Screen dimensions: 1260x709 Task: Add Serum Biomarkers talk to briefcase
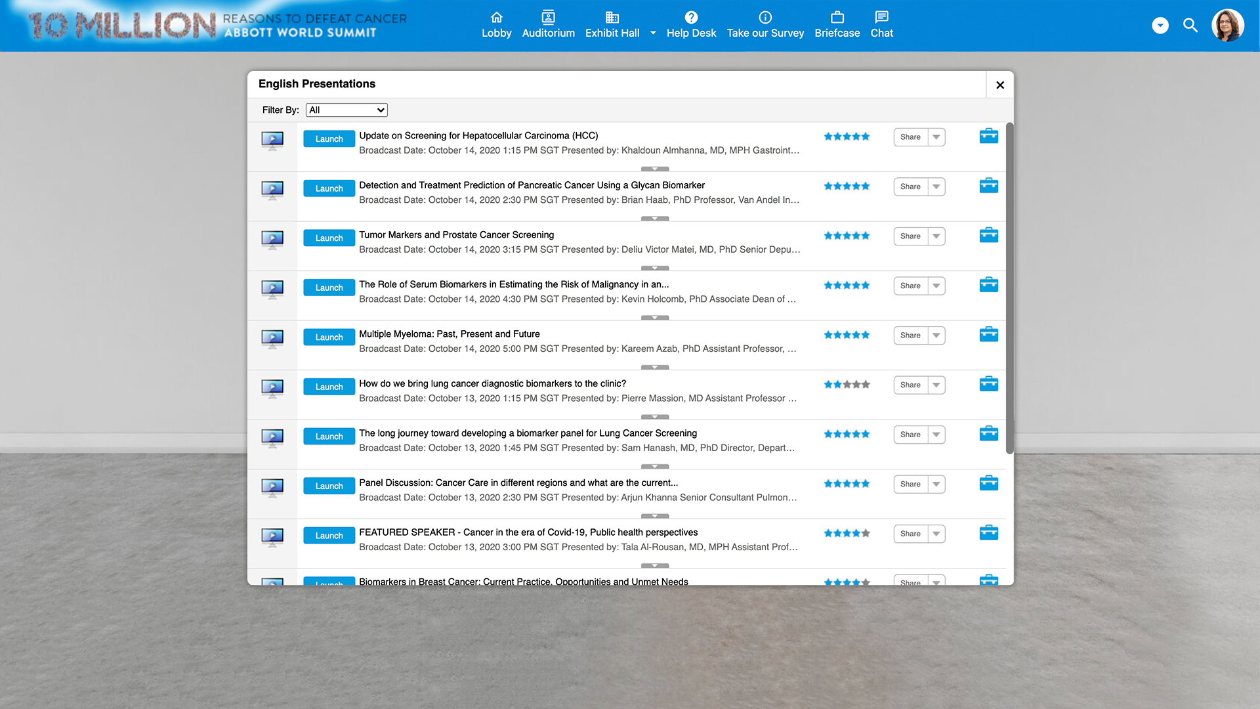[988, 285]
